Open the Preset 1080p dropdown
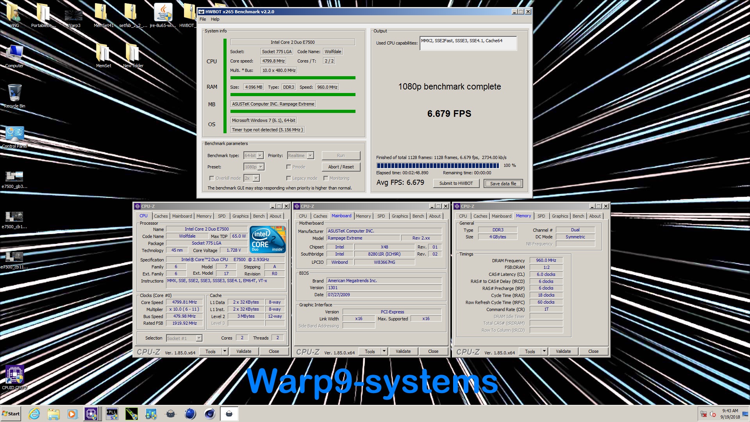This screenshot has width=750, height=422. 254,167
